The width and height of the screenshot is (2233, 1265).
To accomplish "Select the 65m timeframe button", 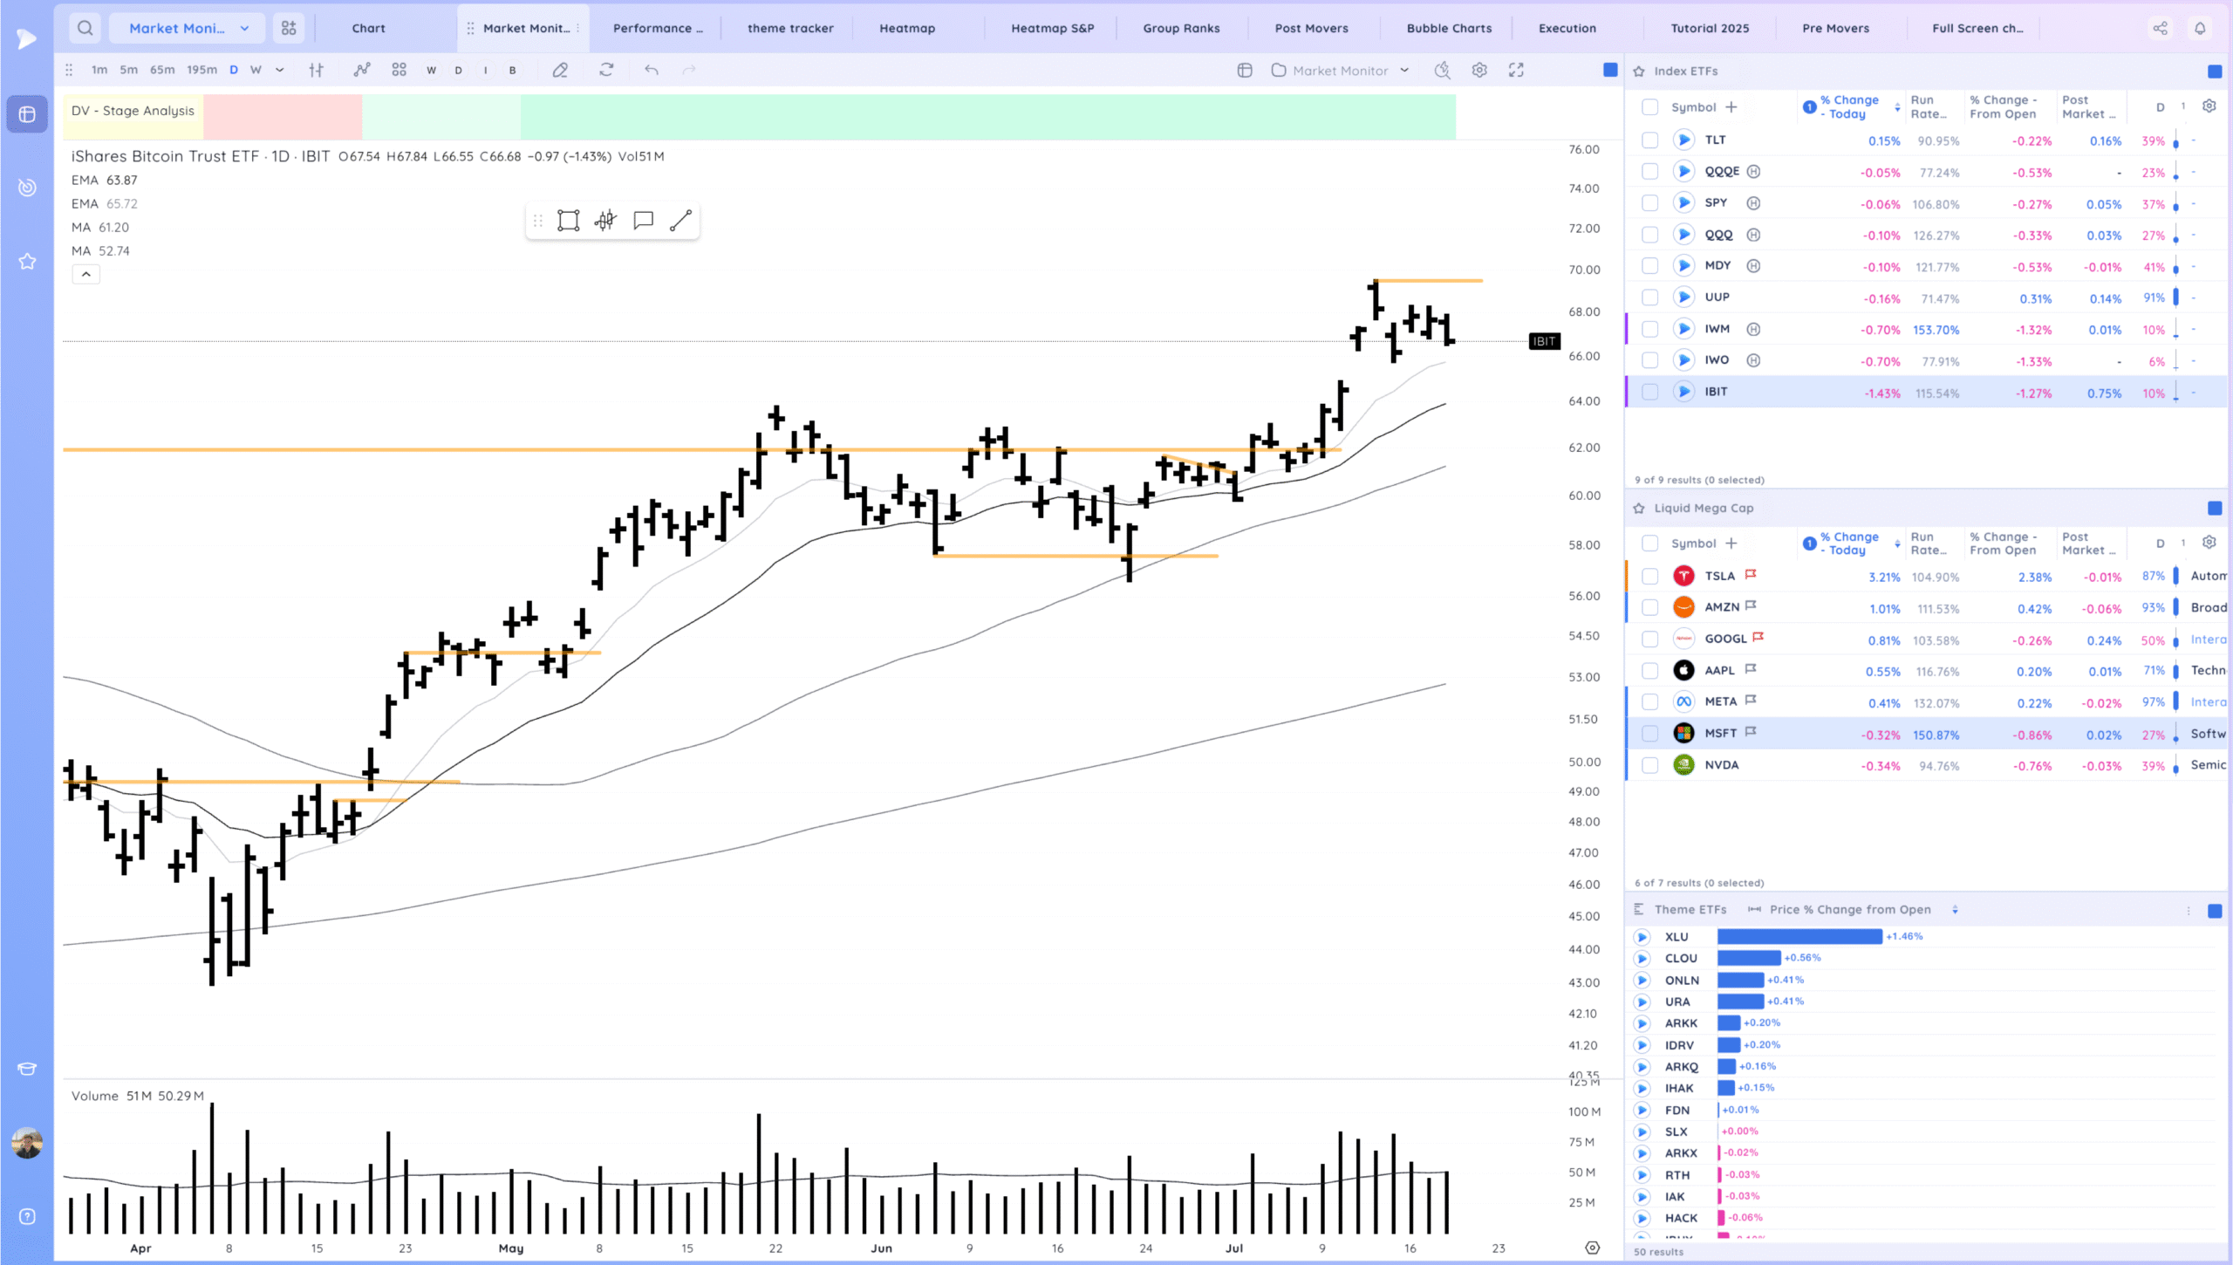I will (161, 71).
